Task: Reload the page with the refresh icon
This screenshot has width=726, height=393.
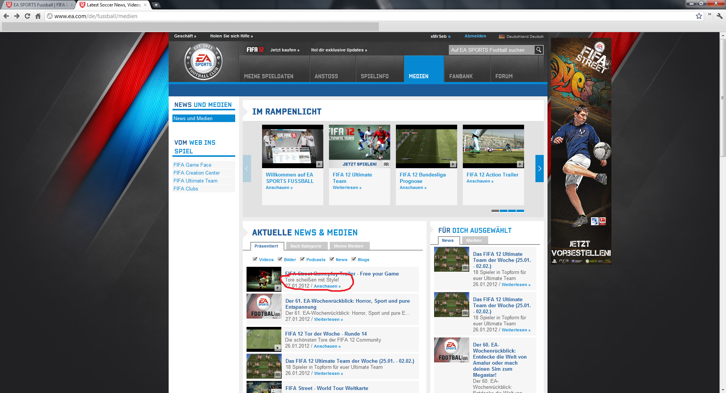Action: [x=27, y=16]
